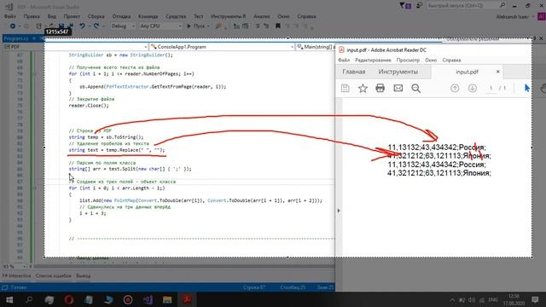Click the line 'string temp = sb.ToString();'
The width and height of the screenshot is (546, 307).
click(106, 137)
